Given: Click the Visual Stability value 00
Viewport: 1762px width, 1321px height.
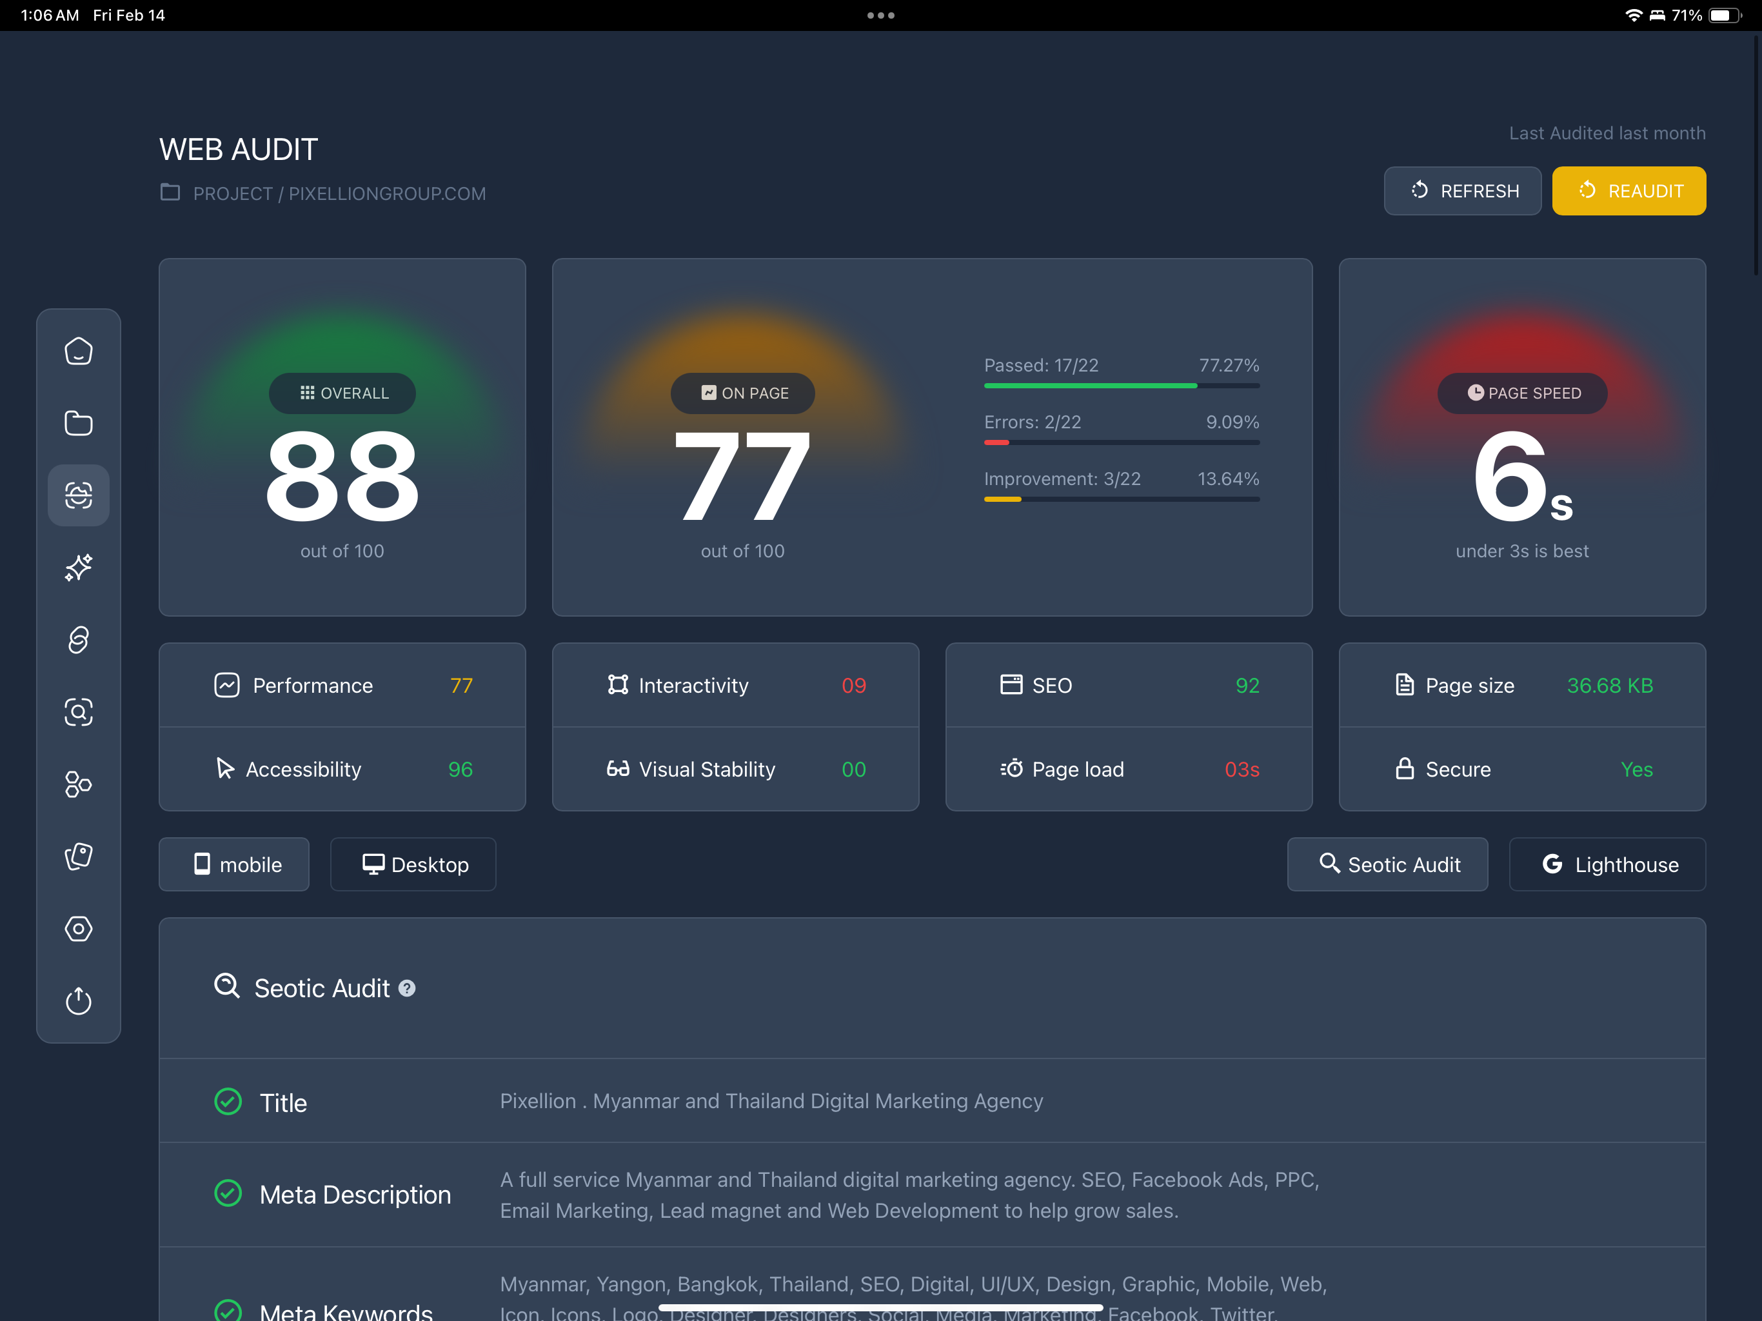Looking at the screenshot, I should tap(854, 769).
